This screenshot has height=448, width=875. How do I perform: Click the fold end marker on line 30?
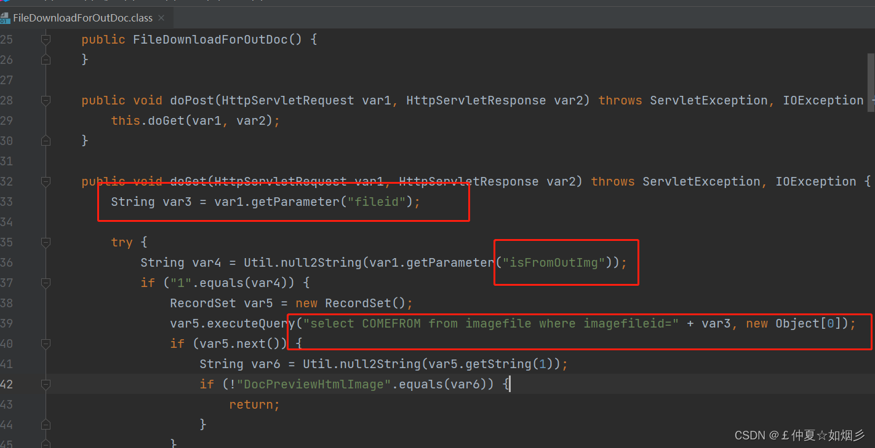click(46, 141)
